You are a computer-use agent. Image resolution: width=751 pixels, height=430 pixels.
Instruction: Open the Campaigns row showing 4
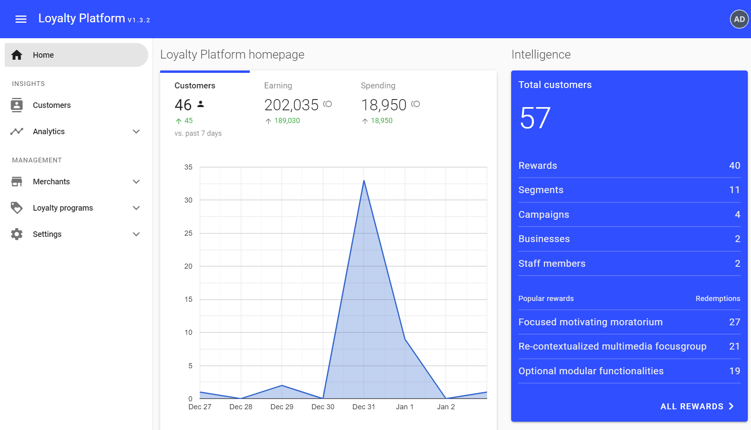tap(629, 215)
